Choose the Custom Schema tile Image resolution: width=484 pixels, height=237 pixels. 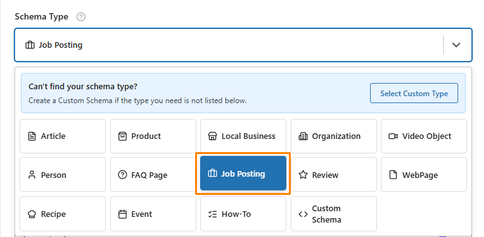334,214
